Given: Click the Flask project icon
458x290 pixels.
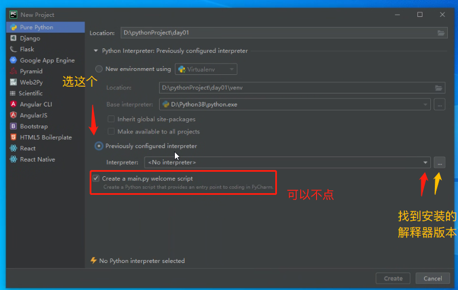Looking at the screenshot, I should click(x=13, y=50).
